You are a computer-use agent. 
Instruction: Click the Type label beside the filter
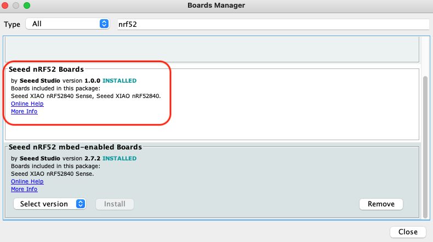point(12,25)
